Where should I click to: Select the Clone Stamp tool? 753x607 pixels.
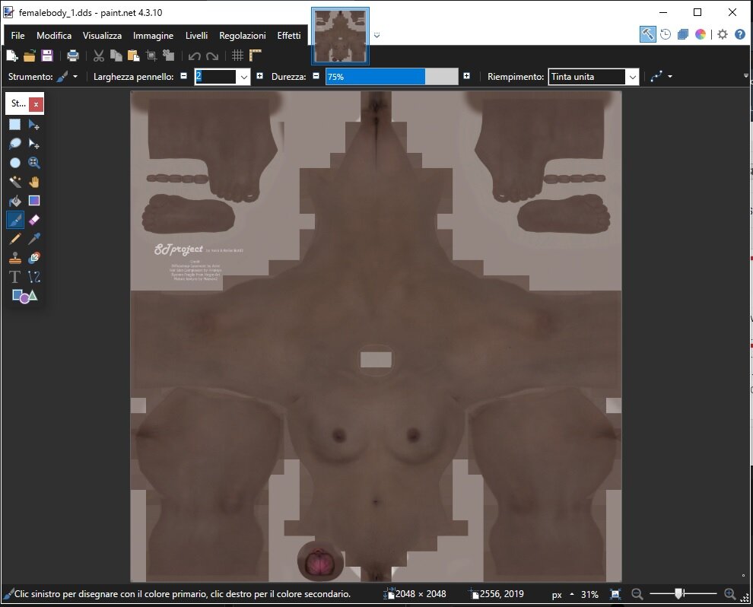(x=15, y=258)
